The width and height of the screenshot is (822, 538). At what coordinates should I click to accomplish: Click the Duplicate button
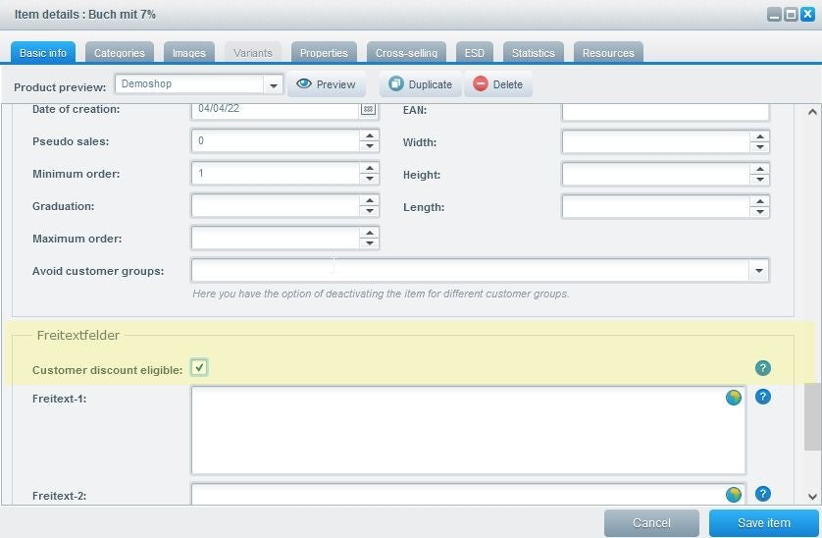point(420,84)
